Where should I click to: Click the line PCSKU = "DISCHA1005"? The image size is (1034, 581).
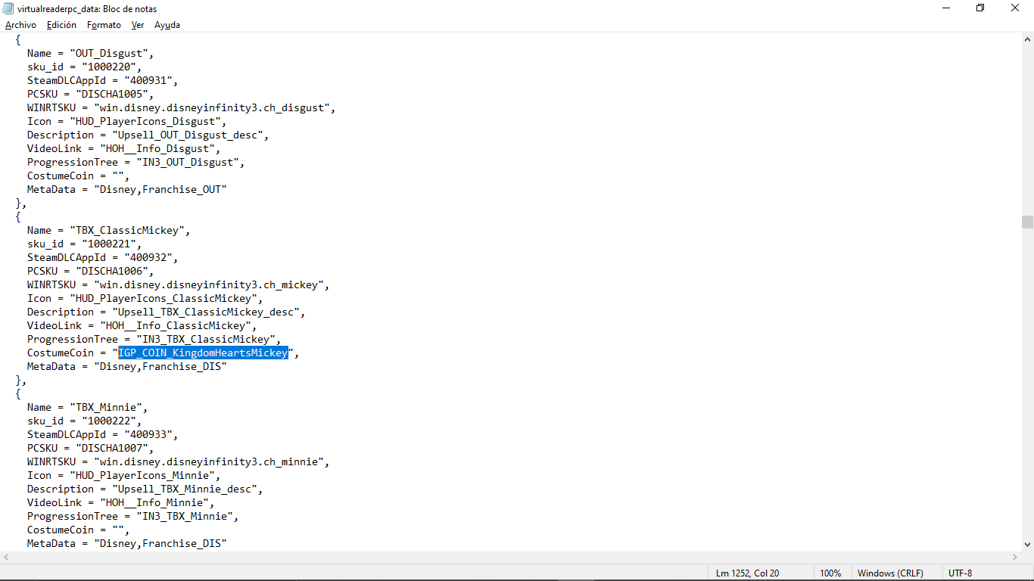pyautogui.click(x=91, y=95)
